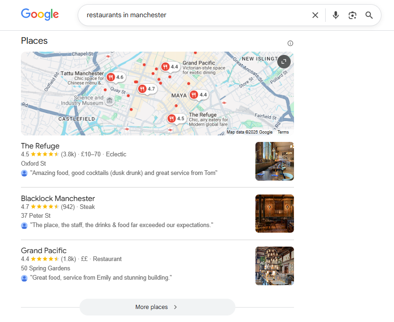Image resolution: width=394 pixels, height=322 pixels.
Task: Open The Refuge listing title
Action: (x=40, y=146)
